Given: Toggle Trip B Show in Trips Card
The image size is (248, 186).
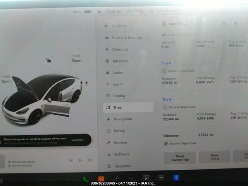Looking at the screenshot, I should (165, 107).
